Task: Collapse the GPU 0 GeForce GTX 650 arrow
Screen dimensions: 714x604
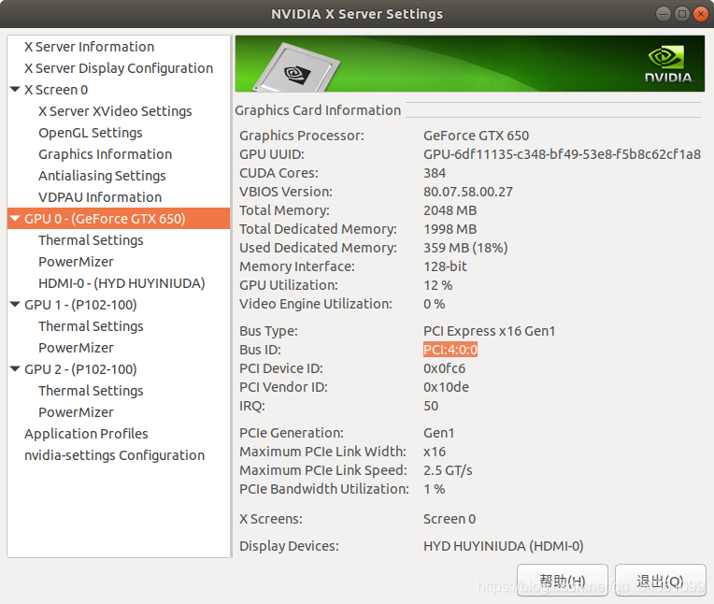Action: point(15,218)
